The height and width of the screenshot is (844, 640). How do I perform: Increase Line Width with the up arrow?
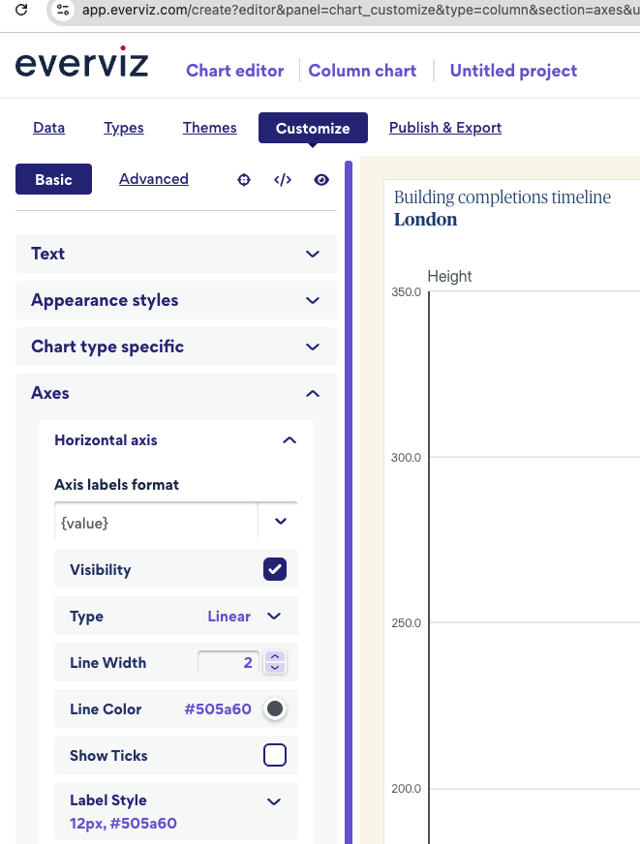pos(275,657)
